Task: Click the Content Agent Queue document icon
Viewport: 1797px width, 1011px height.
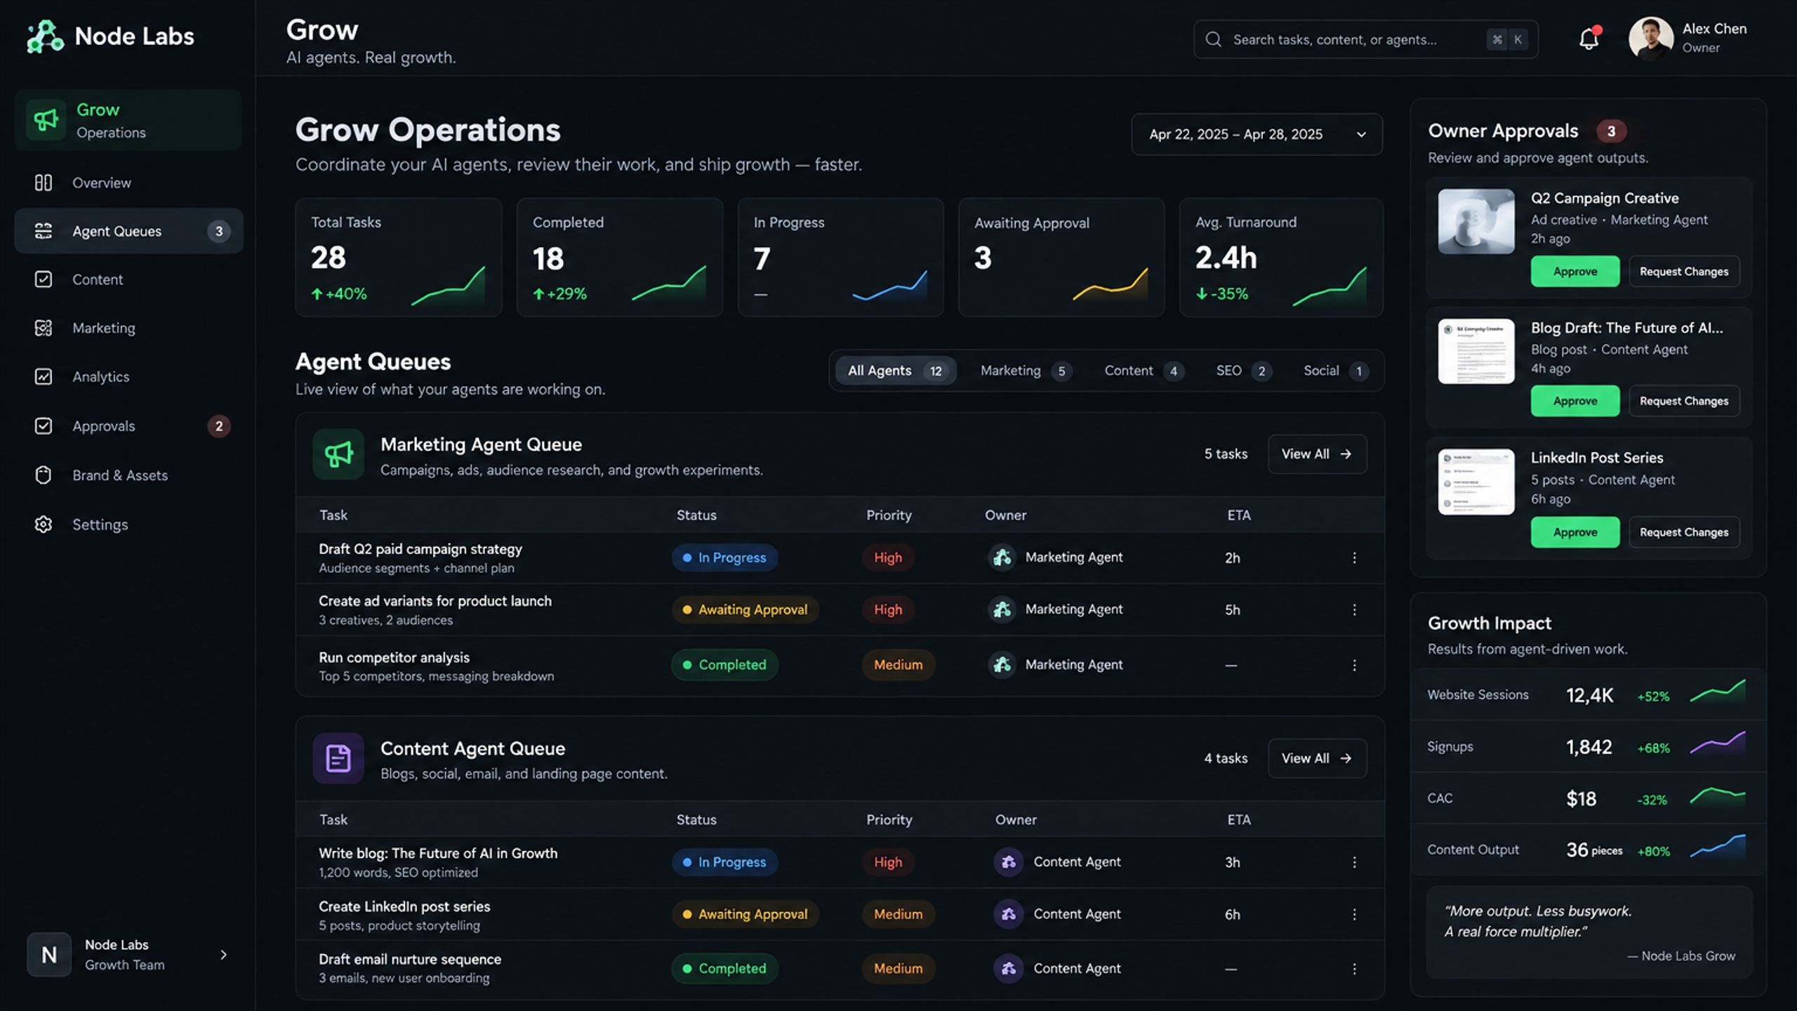Action: (338, 758)
